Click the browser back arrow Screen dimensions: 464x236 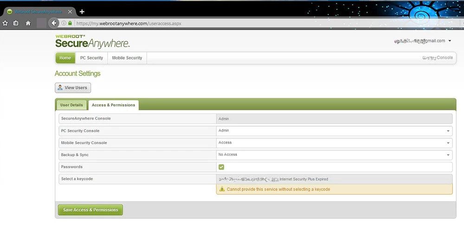(53, 23)
